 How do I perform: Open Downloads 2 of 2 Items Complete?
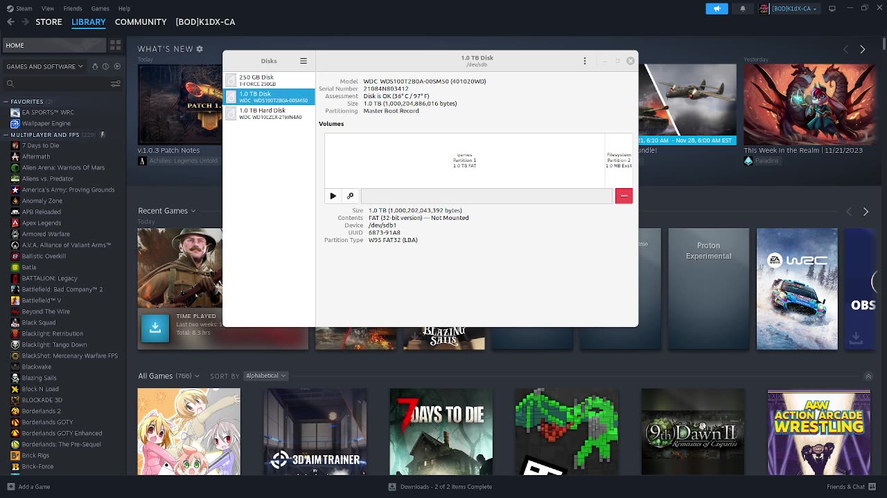click(x=440, y=486)
